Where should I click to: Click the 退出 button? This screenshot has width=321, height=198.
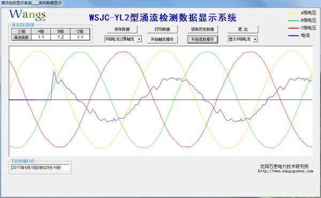click(243, 29)
